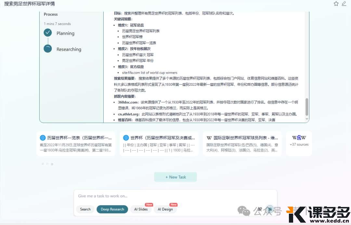The image size is (351, 225).
Task: Click the scrollbar down arrow in research panel
Action: click(307, 119)
